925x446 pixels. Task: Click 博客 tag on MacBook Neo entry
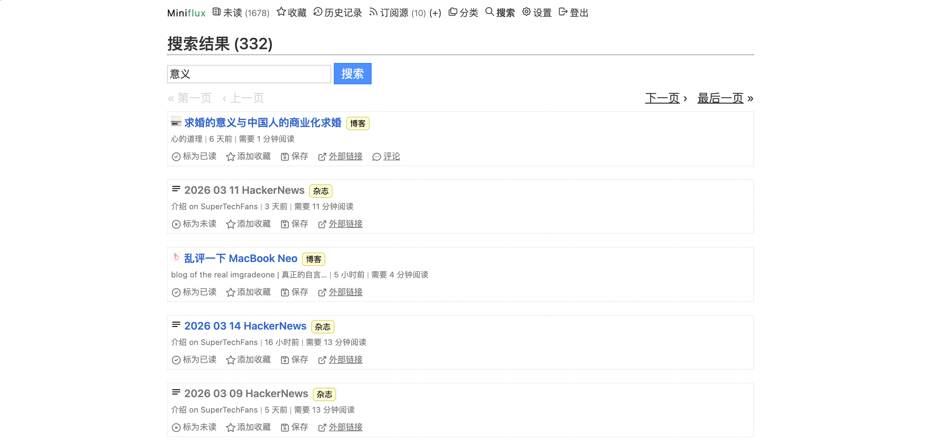pyautogui.click(x=313, y=259)
